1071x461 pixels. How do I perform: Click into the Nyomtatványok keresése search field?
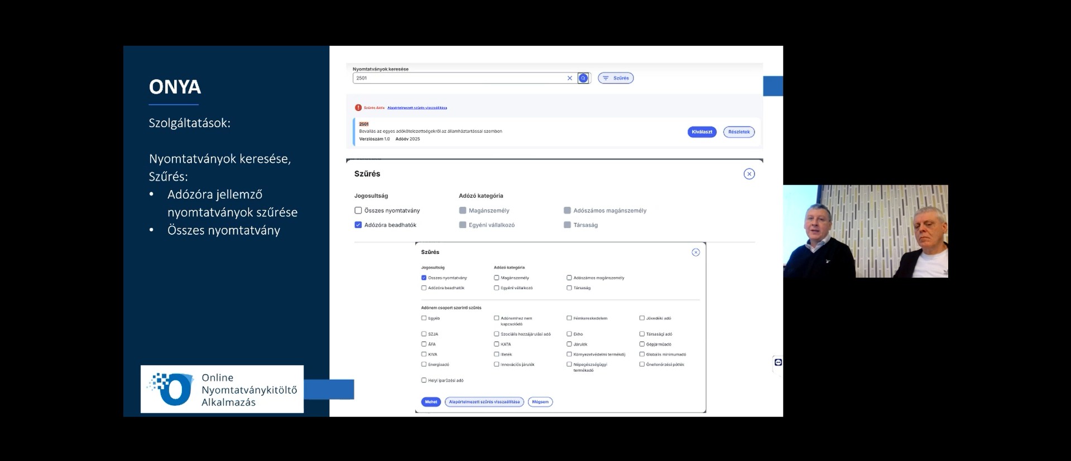[458, 78]
